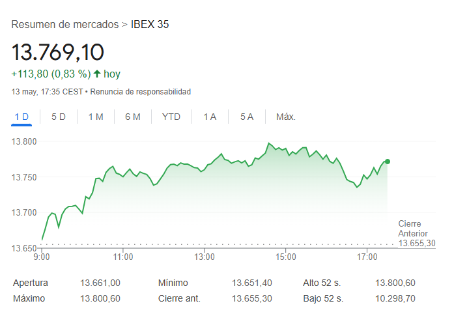Click the green end-point dot on chart
The height and width of the screenshot is (312, 454).
click(388, 161)
